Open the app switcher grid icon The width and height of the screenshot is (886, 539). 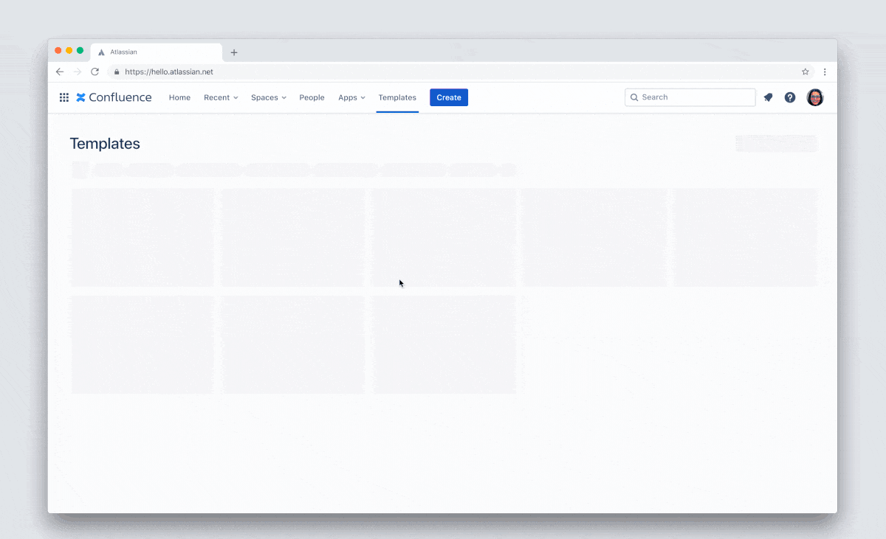64,97
